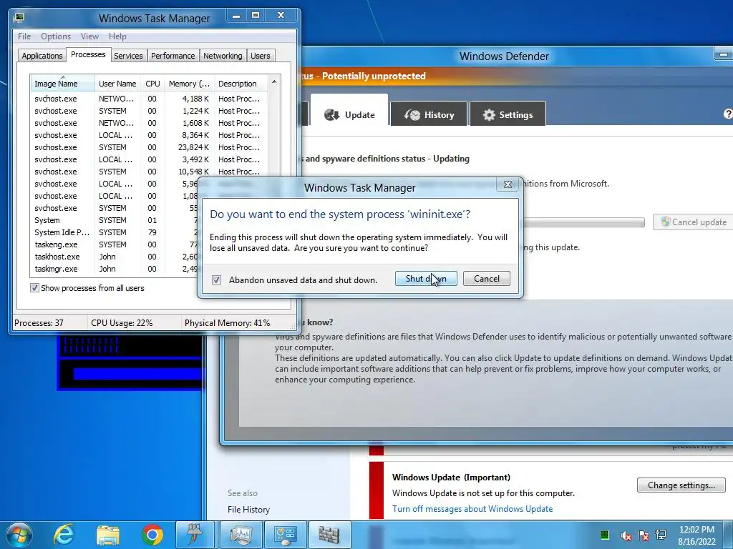This screenshot has width=733, height=549.
Task: Click the Defender help question mark icon
Action: 728,114
